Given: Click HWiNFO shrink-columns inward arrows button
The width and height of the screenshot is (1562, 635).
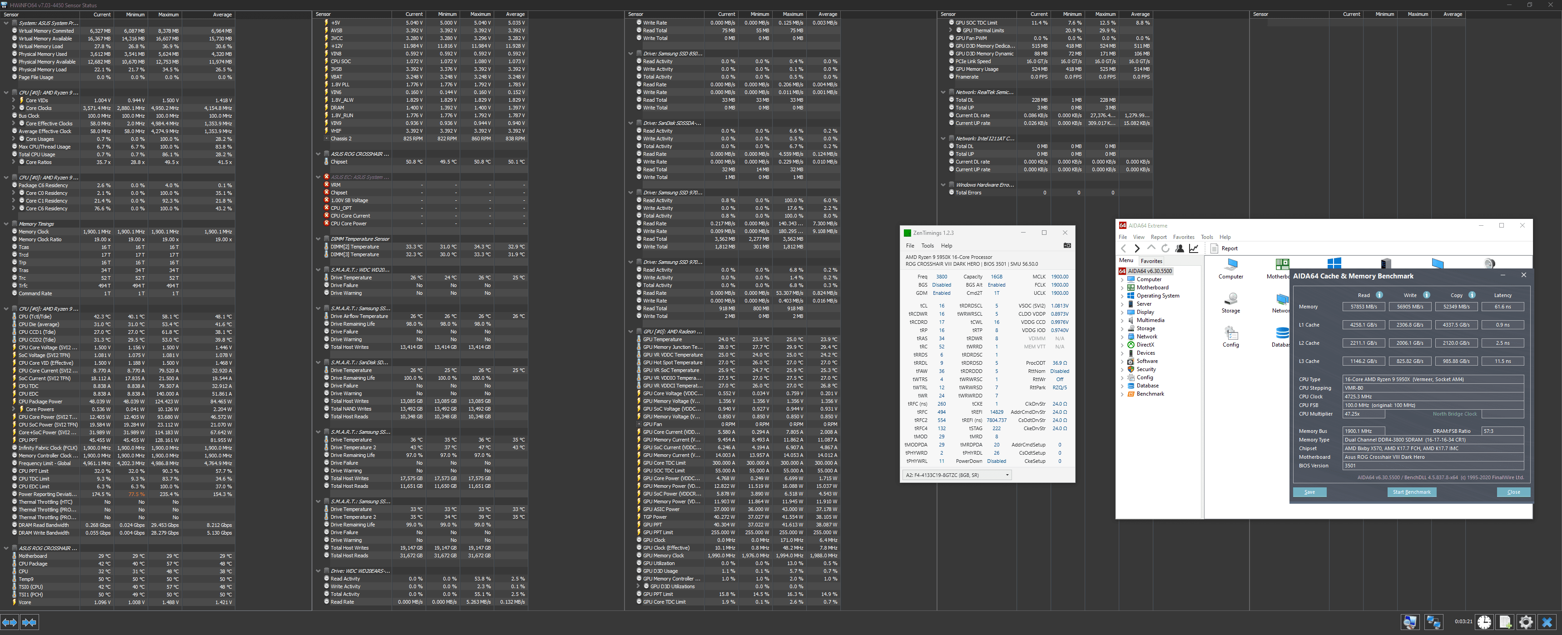Looking at the screenshot, I should pos(29,622).
